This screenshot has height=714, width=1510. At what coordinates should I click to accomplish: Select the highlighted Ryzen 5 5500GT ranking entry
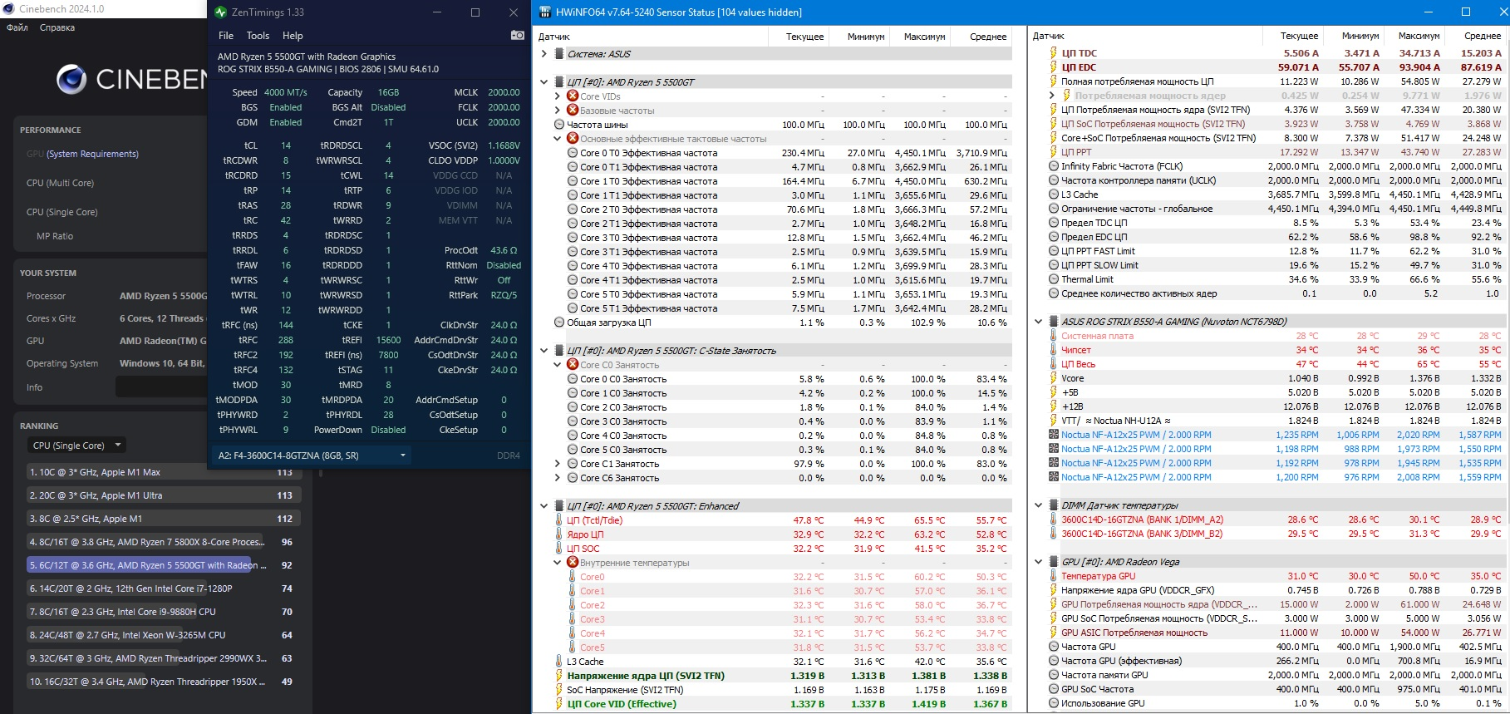[162, 565]
